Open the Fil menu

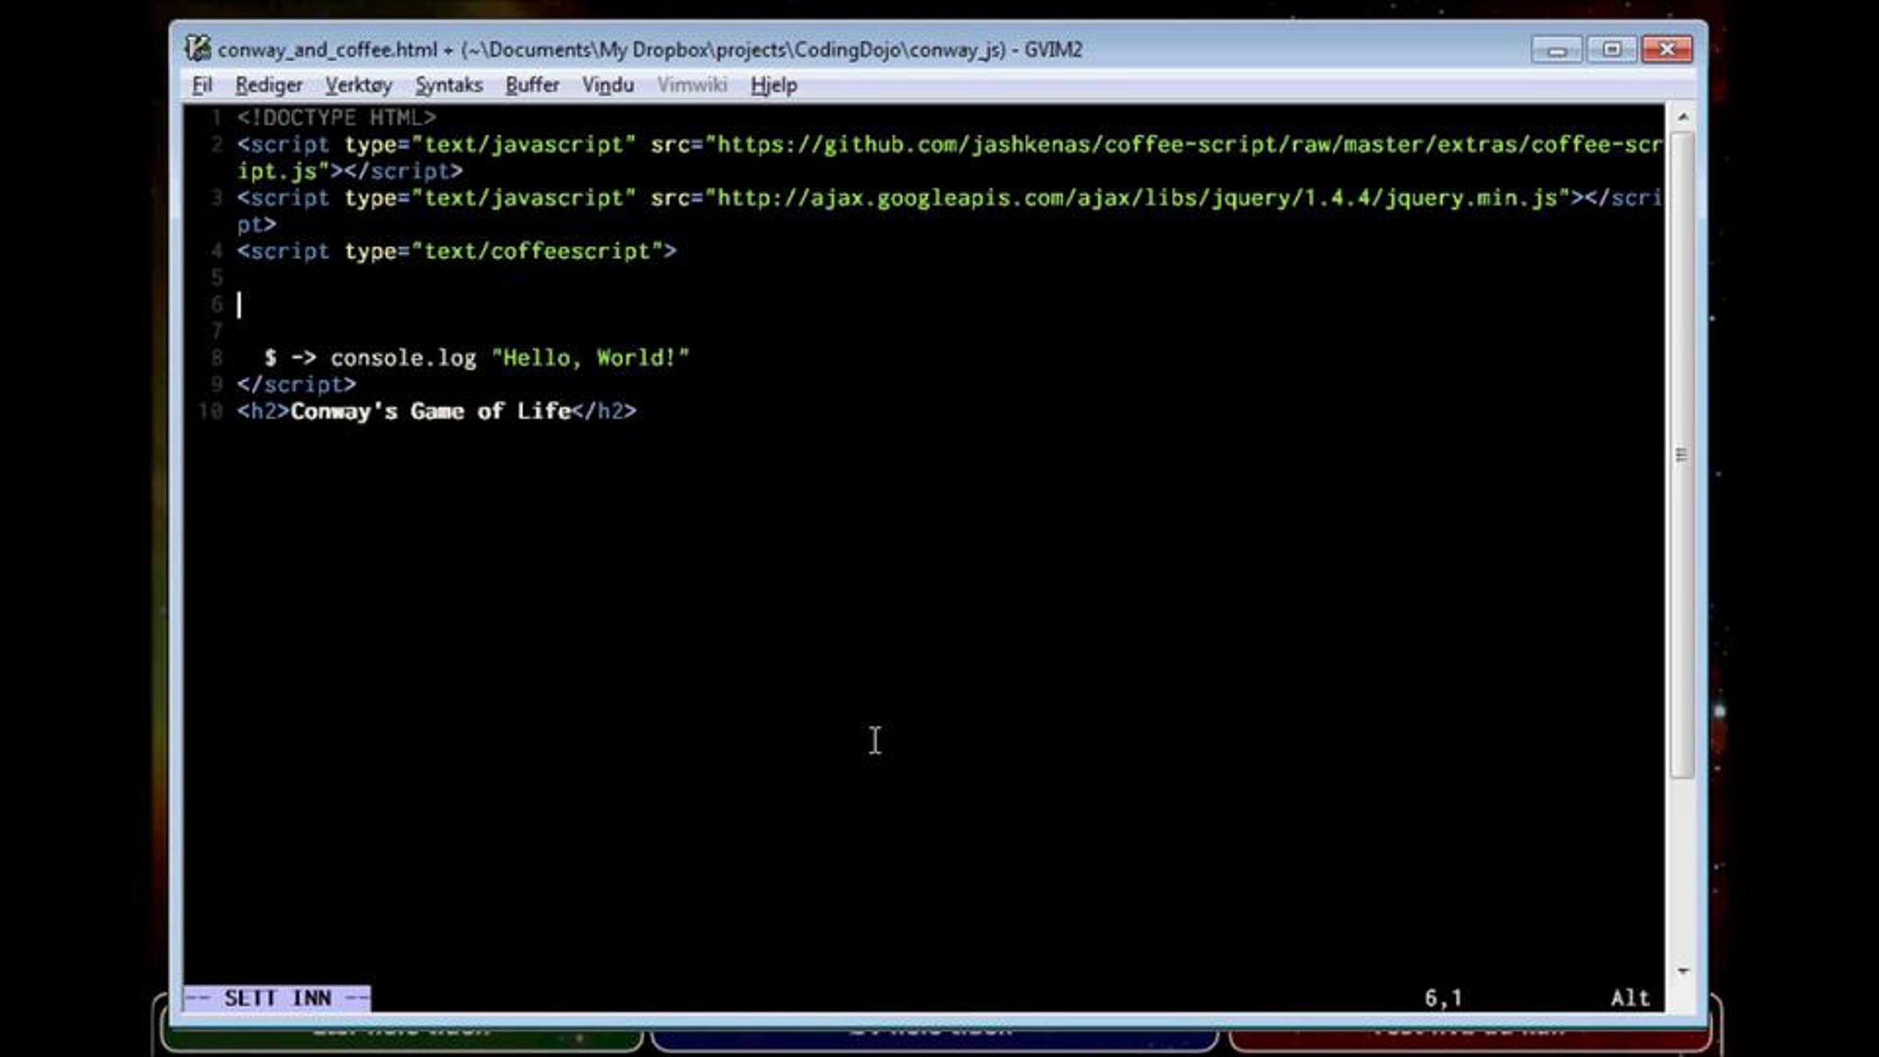tap(202, 85)
